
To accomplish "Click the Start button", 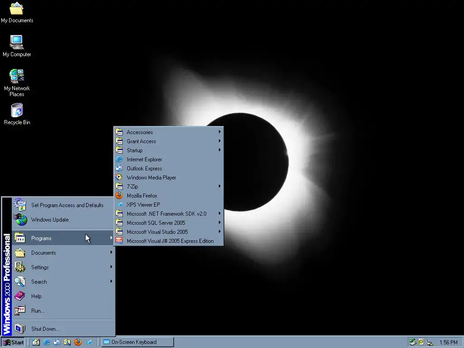I will (13, 343).
